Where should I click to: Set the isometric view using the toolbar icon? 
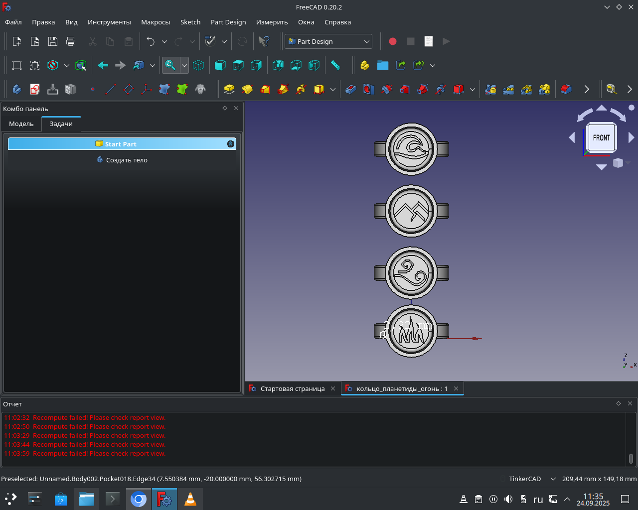pos(198,65)
